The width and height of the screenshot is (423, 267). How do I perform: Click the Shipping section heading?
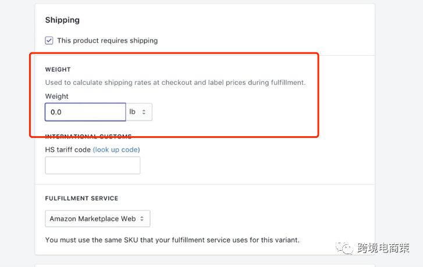pos(62,20)
